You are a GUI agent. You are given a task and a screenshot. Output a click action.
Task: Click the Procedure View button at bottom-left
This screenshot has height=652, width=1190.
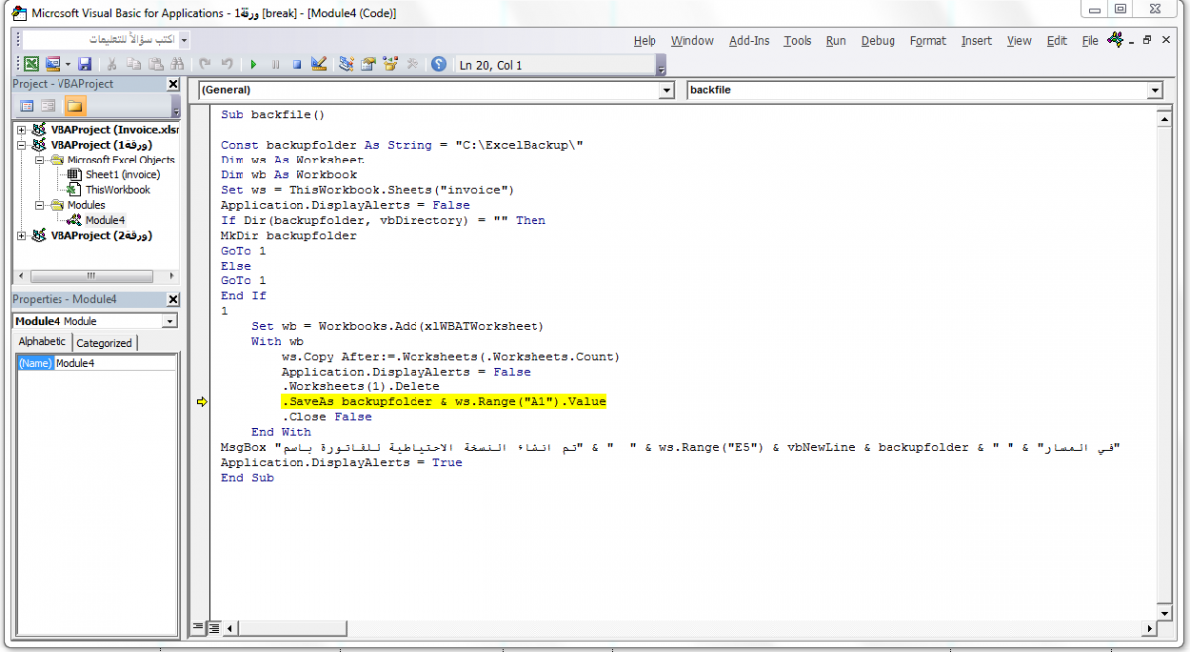coord(198,627)
